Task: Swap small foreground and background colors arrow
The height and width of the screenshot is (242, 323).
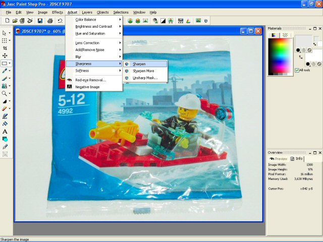Action: 314,44
